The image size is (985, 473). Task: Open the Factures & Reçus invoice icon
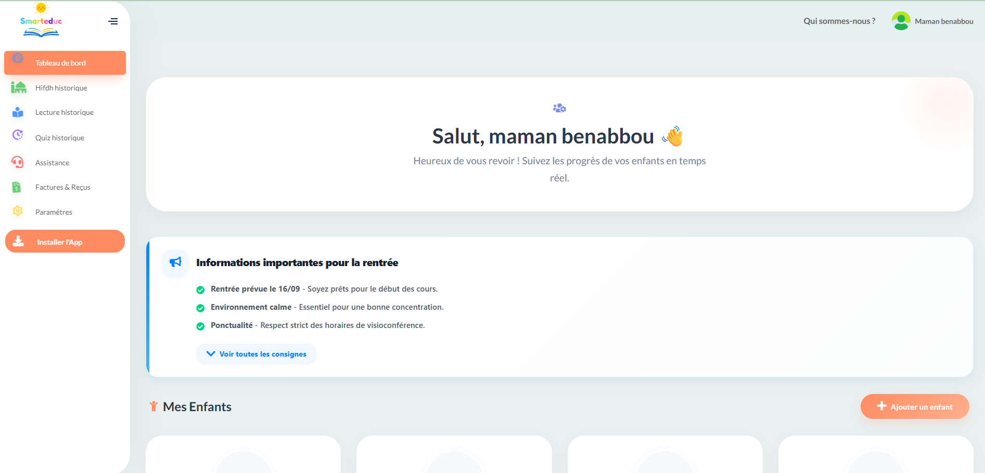[17, 187]
